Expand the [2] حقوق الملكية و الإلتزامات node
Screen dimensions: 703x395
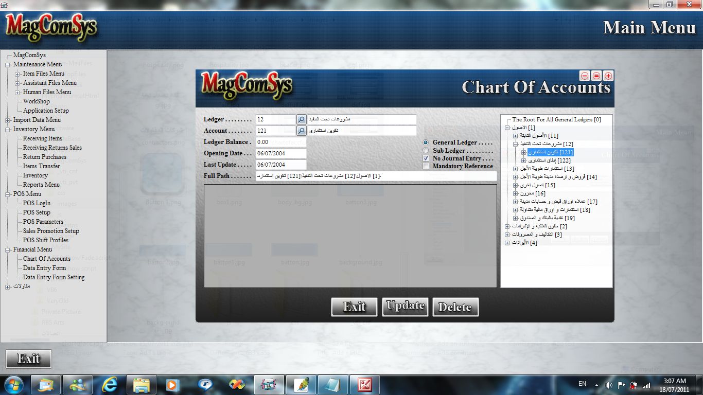pos(507,226)
